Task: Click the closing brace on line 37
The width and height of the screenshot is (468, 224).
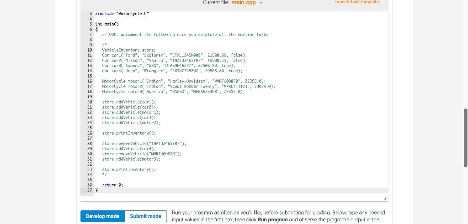Action: coord(96,190)
